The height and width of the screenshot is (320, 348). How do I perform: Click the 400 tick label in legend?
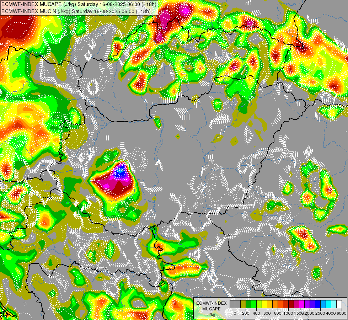[256, 313]
